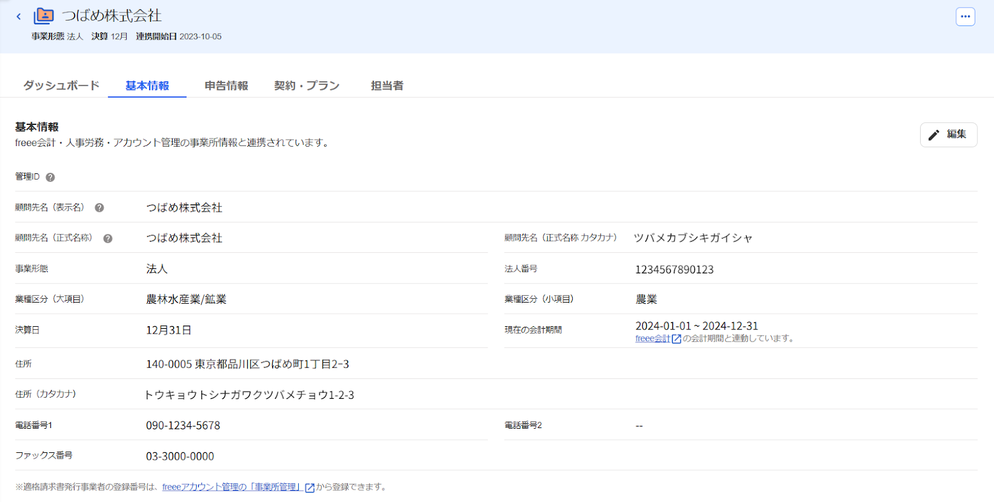
Task: Click the page title つばめ株式会社
Action: (x=112, y=16)
